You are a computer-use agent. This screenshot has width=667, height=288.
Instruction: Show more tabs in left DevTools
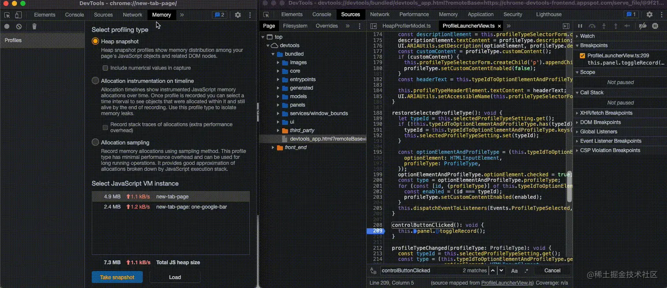coord(182,15)
